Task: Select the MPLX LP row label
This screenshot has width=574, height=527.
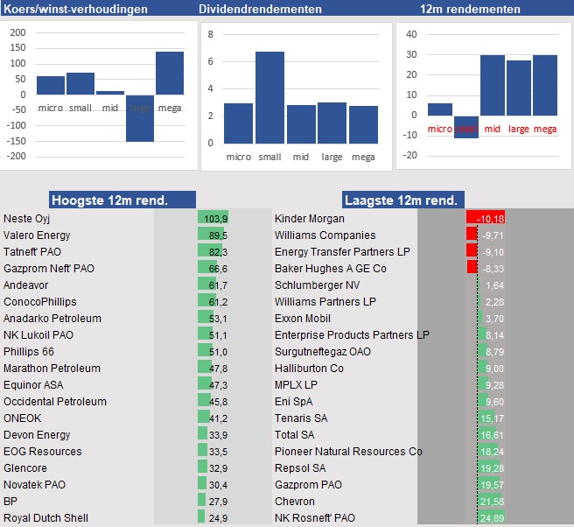Action: 296,385
